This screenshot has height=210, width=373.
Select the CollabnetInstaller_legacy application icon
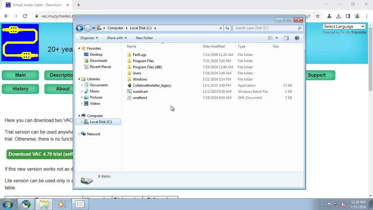point(129,85)
